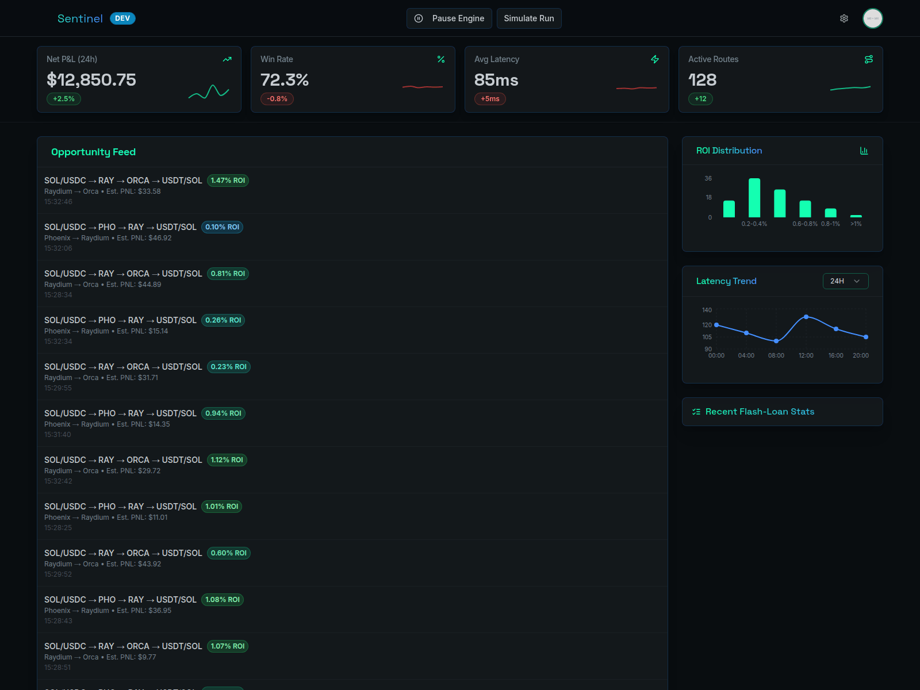Click the 1.47% ROI badge on top opportunity

click(x=228, y=180)
